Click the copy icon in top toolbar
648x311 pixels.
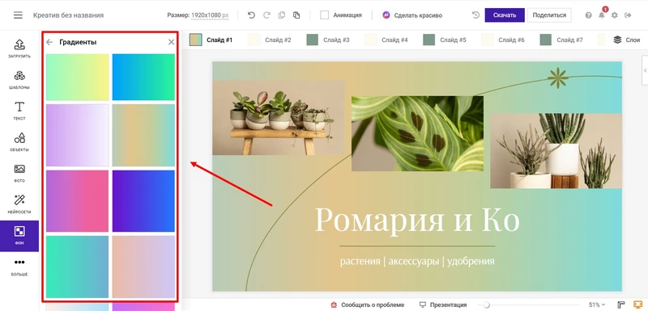(x=282, y=15)
